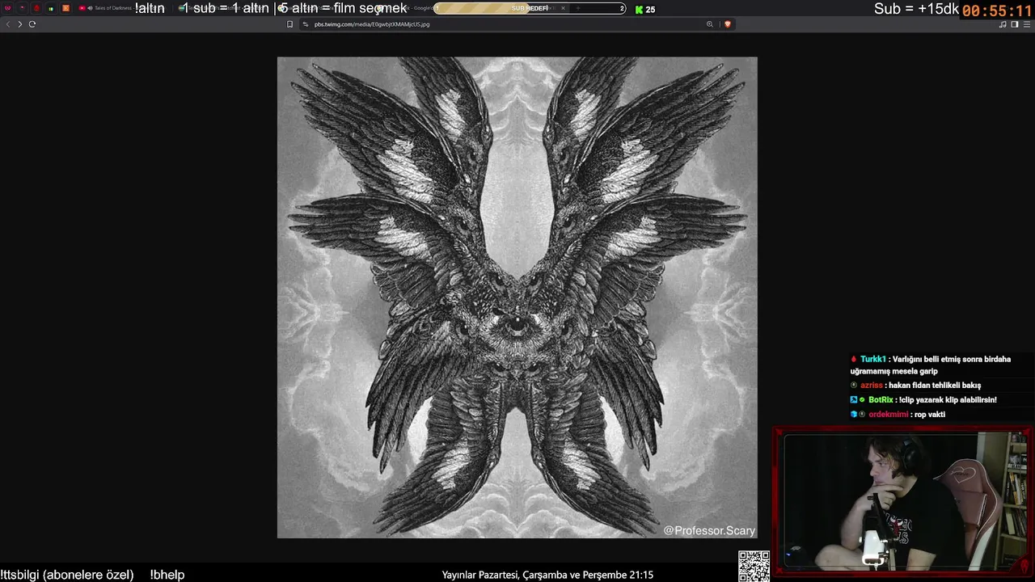The height and width of the screenshot is (582, 1035).
Task: Click the BotRix moderator badge icon
Action: (x=854, y=400)
